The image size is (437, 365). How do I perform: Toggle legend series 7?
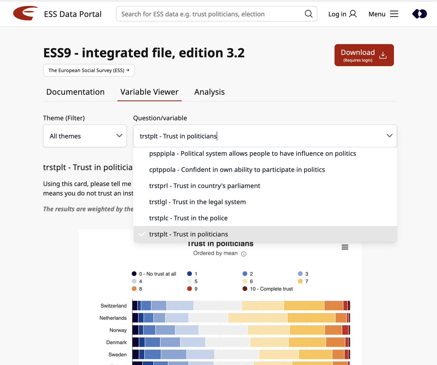303,281
